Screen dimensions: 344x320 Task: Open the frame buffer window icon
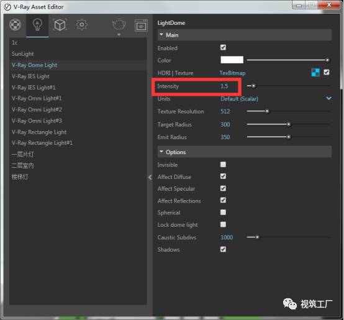coord(141,25)
